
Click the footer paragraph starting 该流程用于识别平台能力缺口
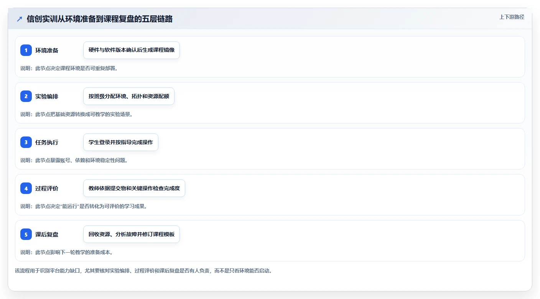click(x=143, y=271)
